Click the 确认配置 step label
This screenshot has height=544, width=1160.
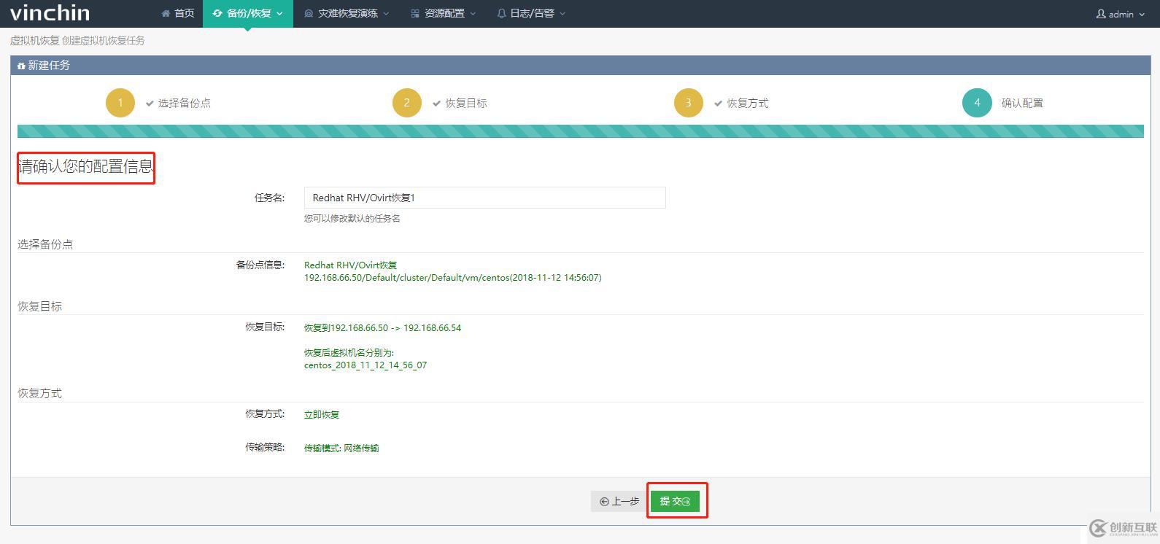pos(1022,103)
